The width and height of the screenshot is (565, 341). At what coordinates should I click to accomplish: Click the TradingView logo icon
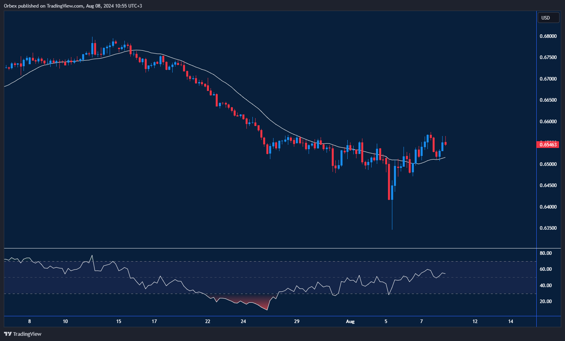coord(8,334)
